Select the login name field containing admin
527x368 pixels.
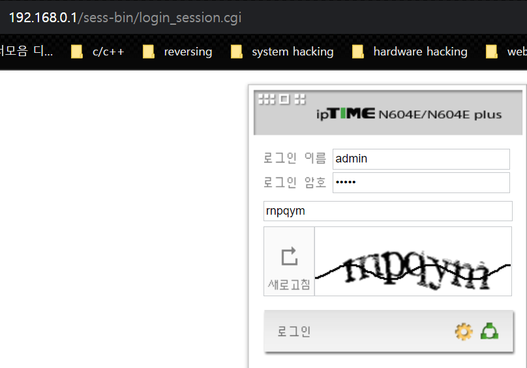pos(421,159)
